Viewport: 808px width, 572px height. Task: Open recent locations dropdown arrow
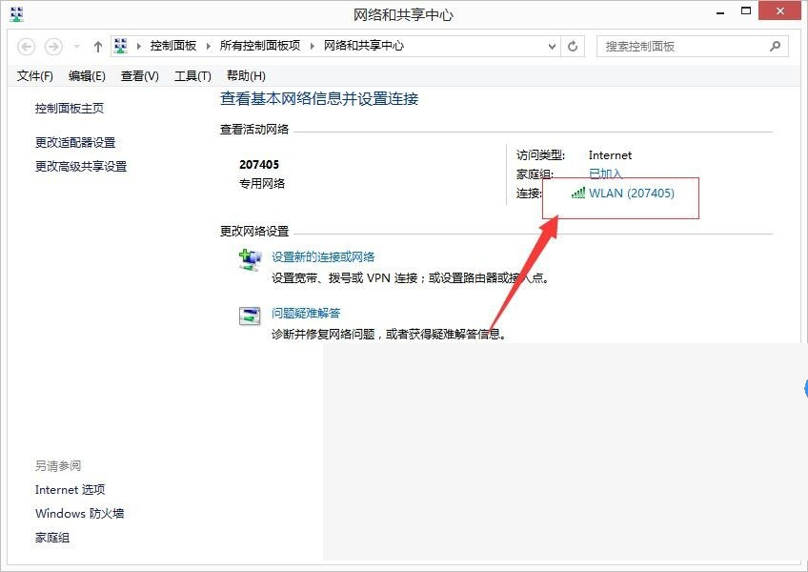(x=76, y=47)
